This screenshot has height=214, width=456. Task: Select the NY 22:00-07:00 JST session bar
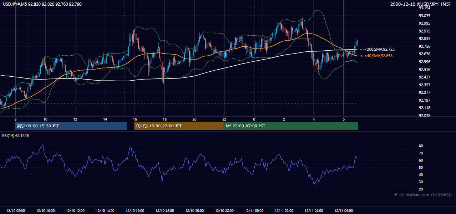tap(291, 126)
